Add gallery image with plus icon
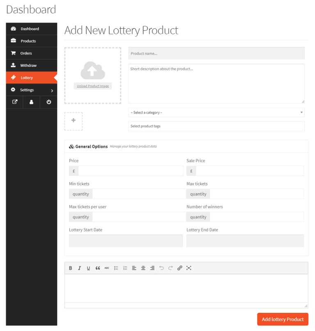This screenshot has width=315, height=331. (73, 120)
